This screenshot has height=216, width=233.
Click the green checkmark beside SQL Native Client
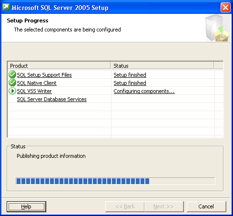pyautogui.click(x=12, y=82)
